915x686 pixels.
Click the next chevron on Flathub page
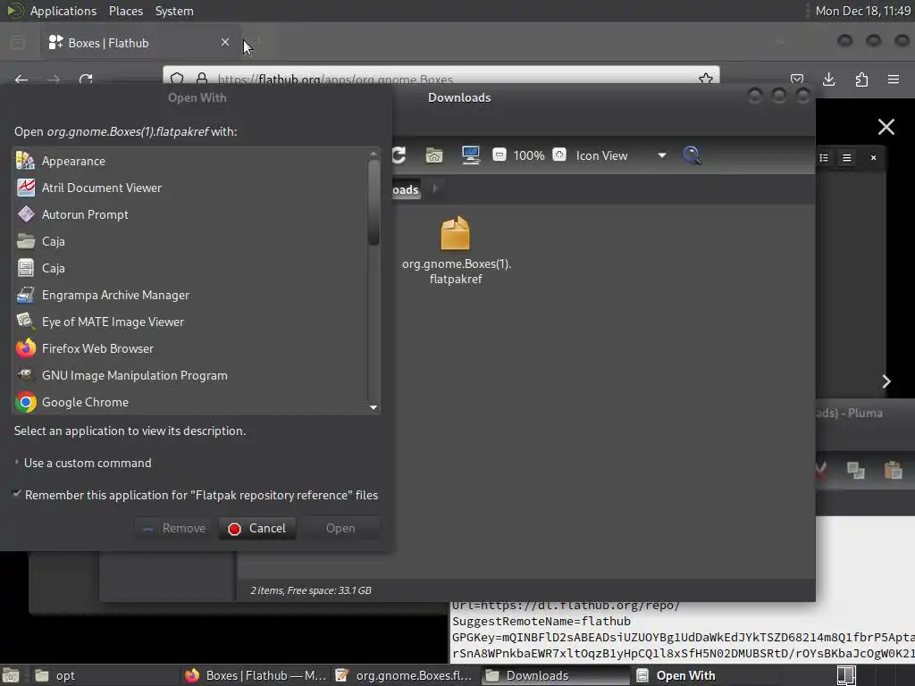pyautogui.click(x=886, y=381)
